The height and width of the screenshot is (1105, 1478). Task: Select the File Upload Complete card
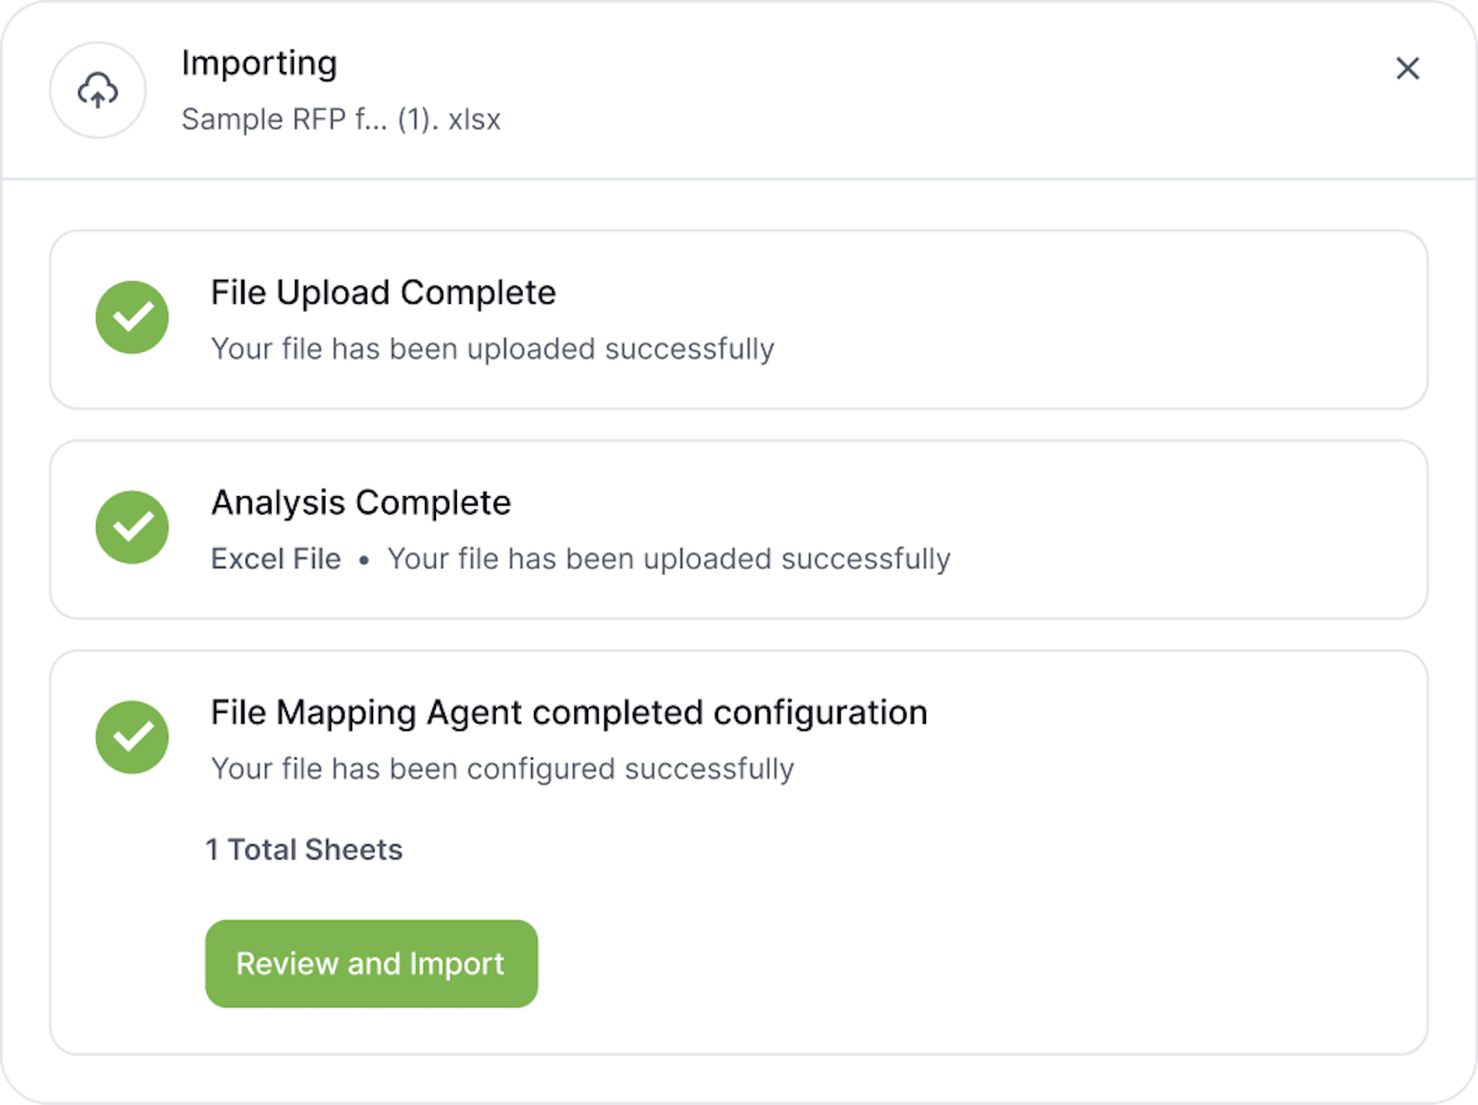pos(739,320)
